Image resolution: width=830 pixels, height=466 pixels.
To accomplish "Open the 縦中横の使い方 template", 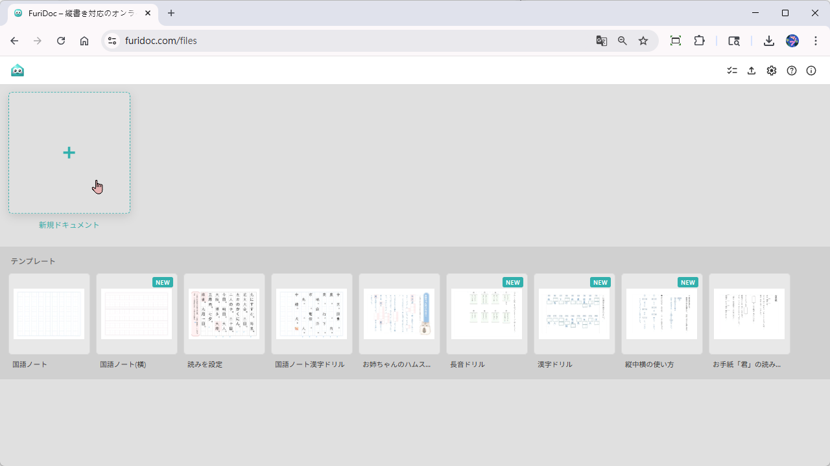I will [662, 314].
